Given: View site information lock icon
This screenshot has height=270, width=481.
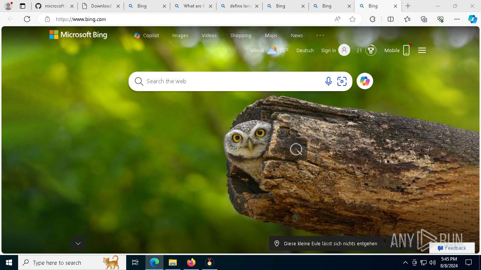Looking at the screenshot, I should pos(47,19).
